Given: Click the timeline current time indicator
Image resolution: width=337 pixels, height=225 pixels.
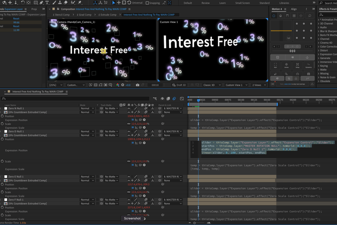Looking at the screenshot, I should coord(198,100).
